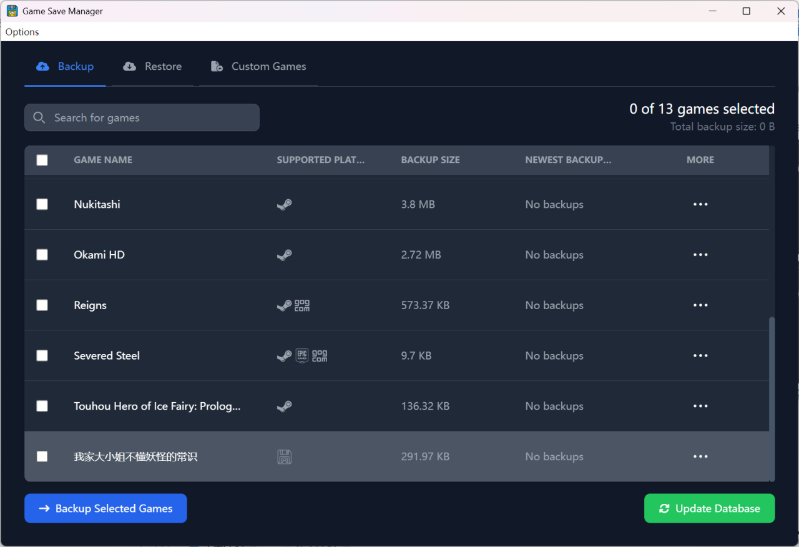The image size is (799, 547).
Task: Switch to the Restore tab
Action: coord(152,66)
